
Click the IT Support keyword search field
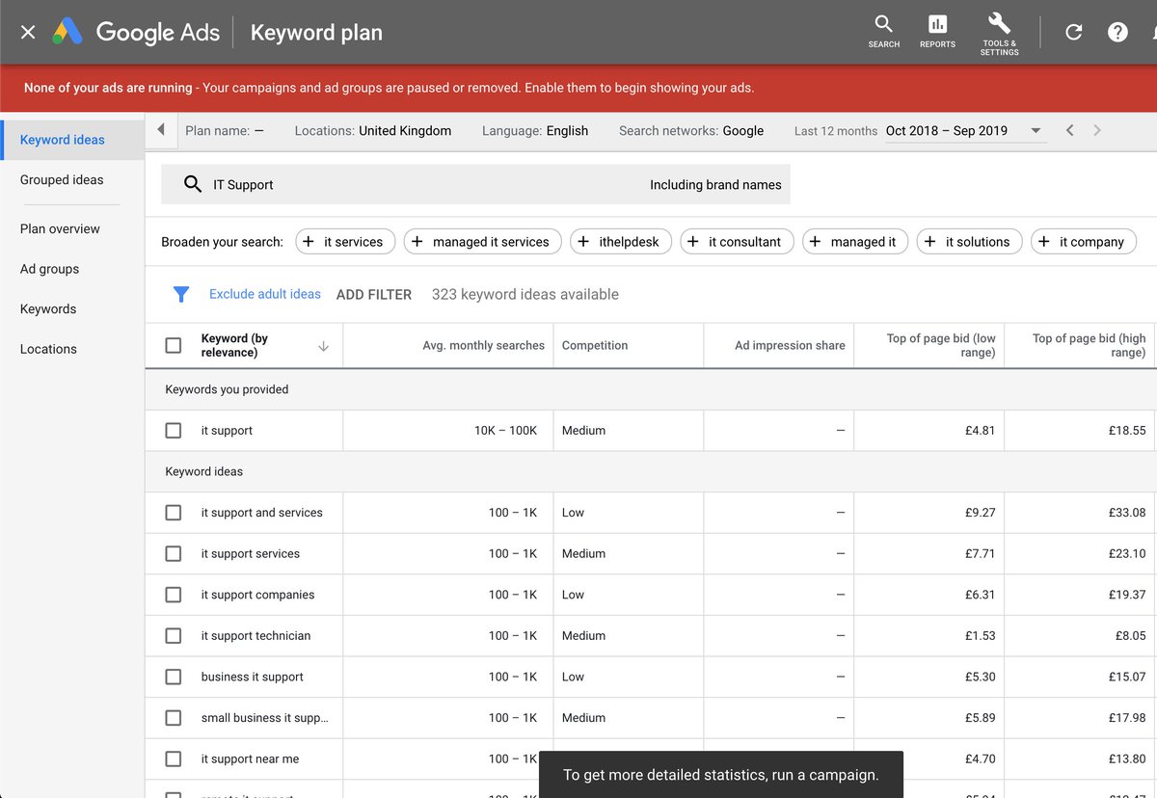(x=475, y=184)
